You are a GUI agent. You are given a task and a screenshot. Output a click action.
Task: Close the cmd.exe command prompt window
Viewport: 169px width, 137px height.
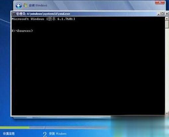pos(167,14)
